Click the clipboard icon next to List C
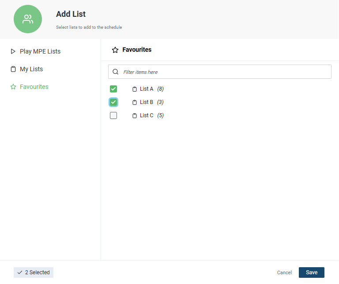 (135, 116)
